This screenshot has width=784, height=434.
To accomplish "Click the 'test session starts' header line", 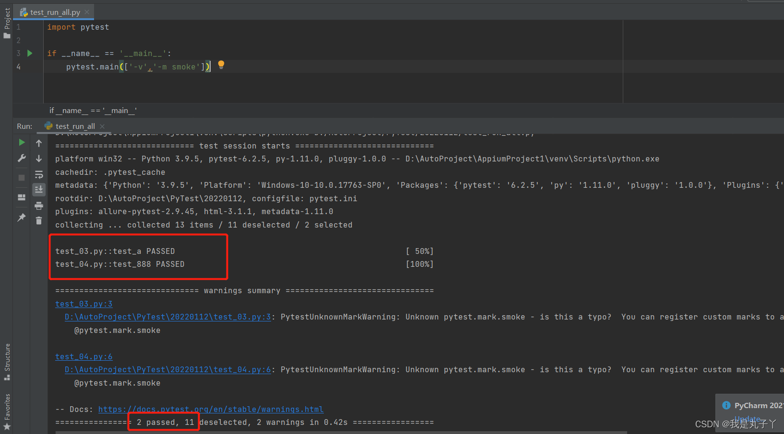I will [x=245, y=146].
